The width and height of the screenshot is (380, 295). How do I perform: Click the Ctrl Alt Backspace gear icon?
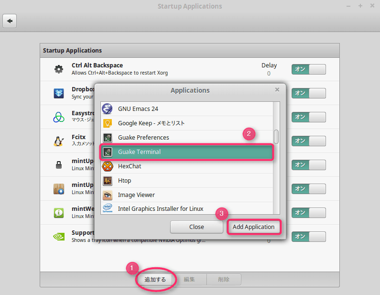click(59, 69)
